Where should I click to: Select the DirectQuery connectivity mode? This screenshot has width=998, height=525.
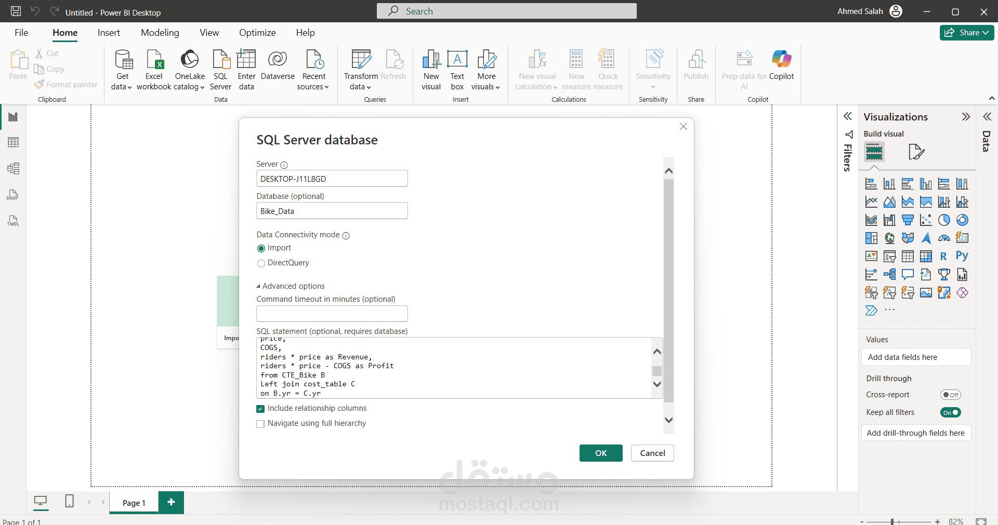[x=261, y=263]
